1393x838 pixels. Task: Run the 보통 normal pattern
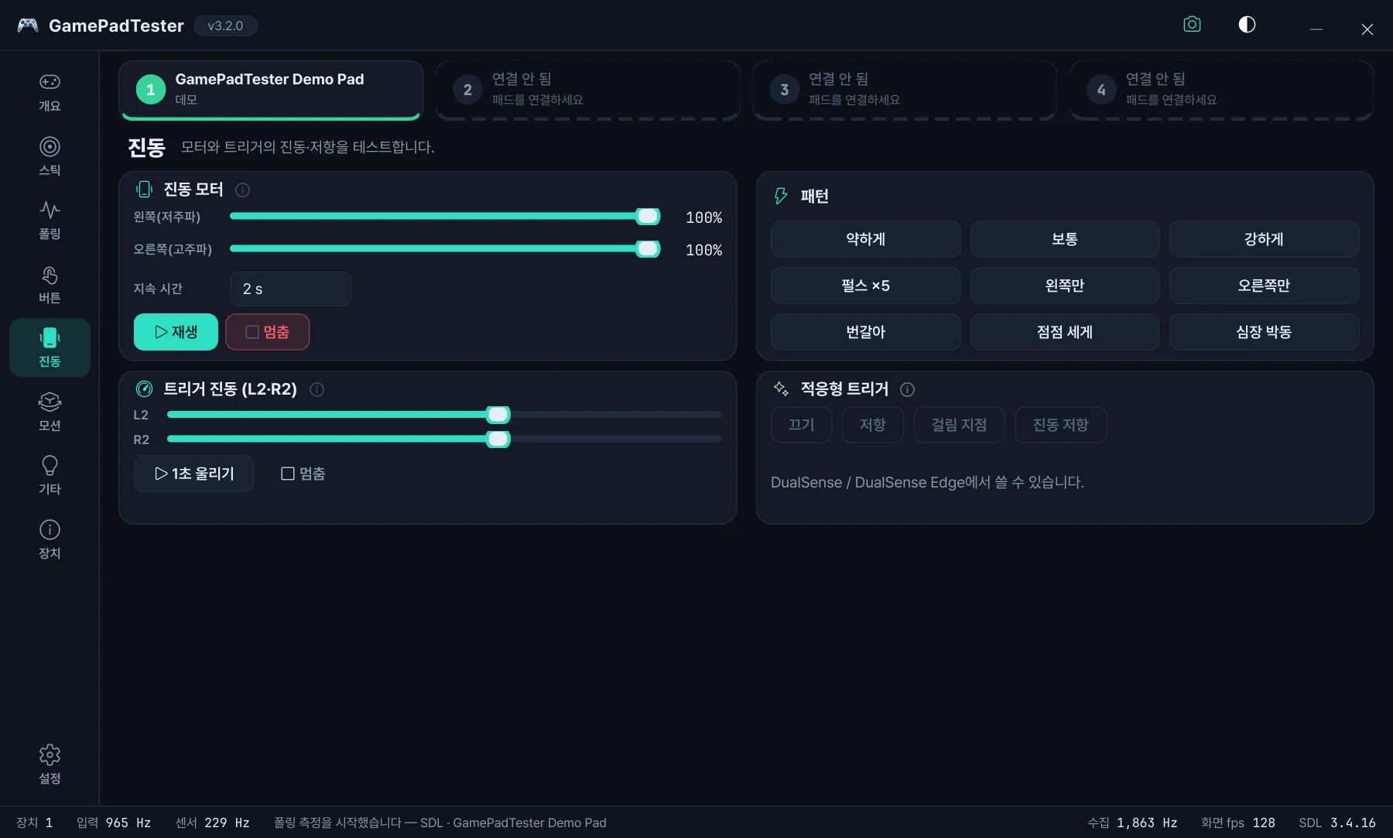pos(1065,239)
